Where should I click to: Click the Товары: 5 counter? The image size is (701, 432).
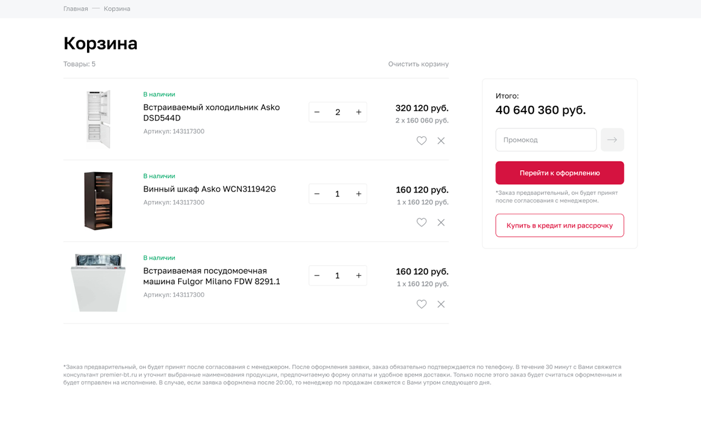(79, 64)
